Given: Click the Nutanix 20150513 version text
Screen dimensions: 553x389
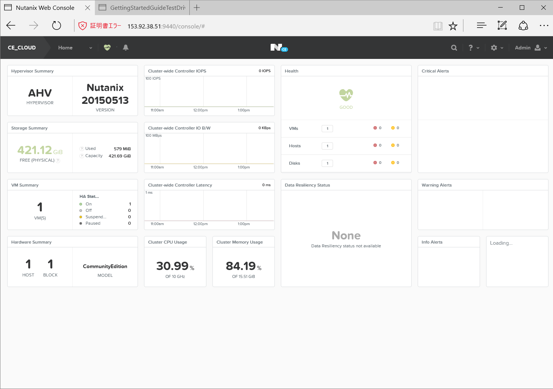Looking at the screenshot, I should point(105,94).
